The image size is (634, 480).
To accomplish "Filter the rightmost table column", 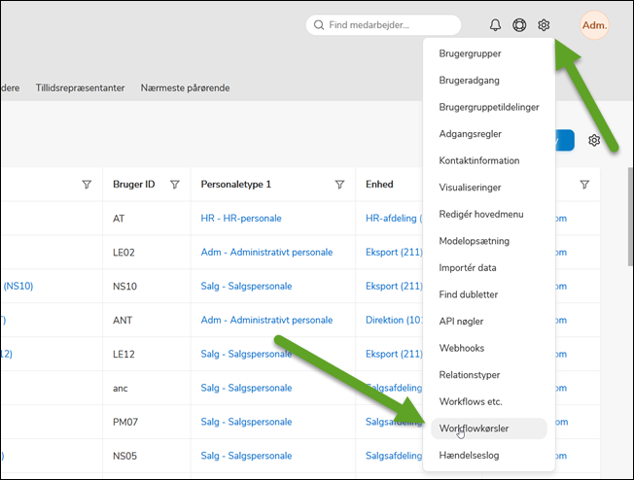I will click(x=584, y=185).
